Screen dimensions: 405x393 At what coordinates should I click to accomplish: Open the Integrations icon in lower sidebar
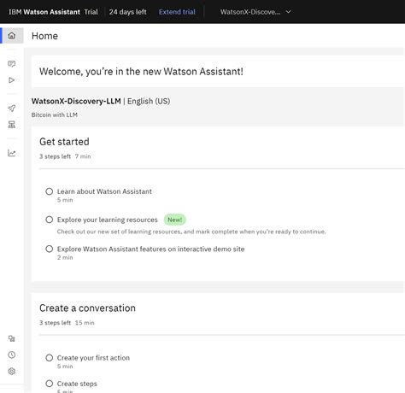coord(12,338)
